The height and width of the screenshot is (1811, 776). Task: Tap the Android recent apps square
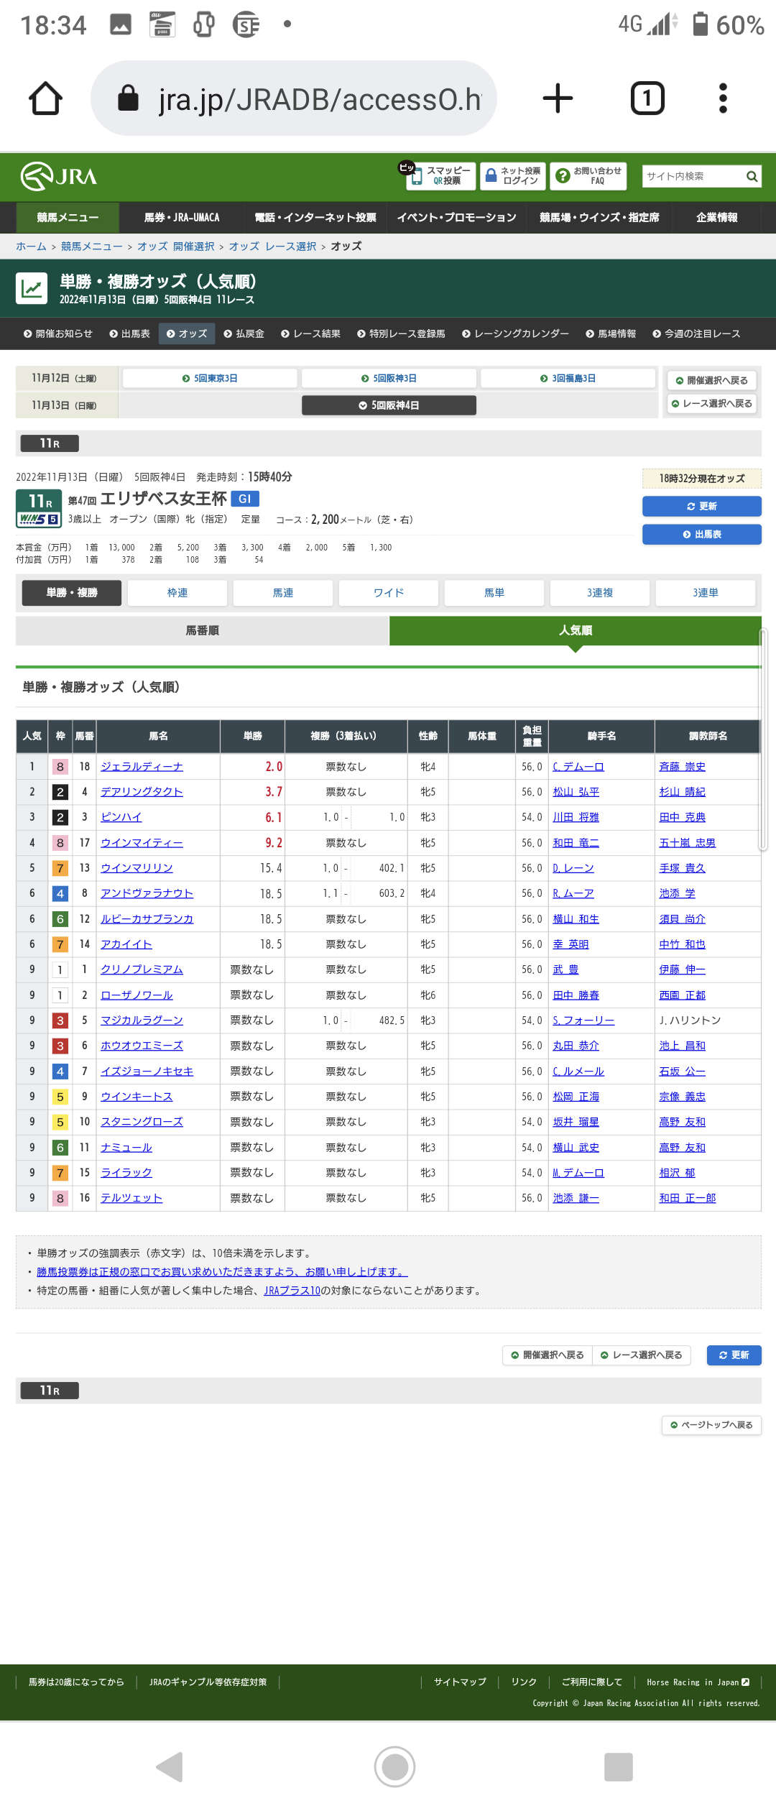619,1767
